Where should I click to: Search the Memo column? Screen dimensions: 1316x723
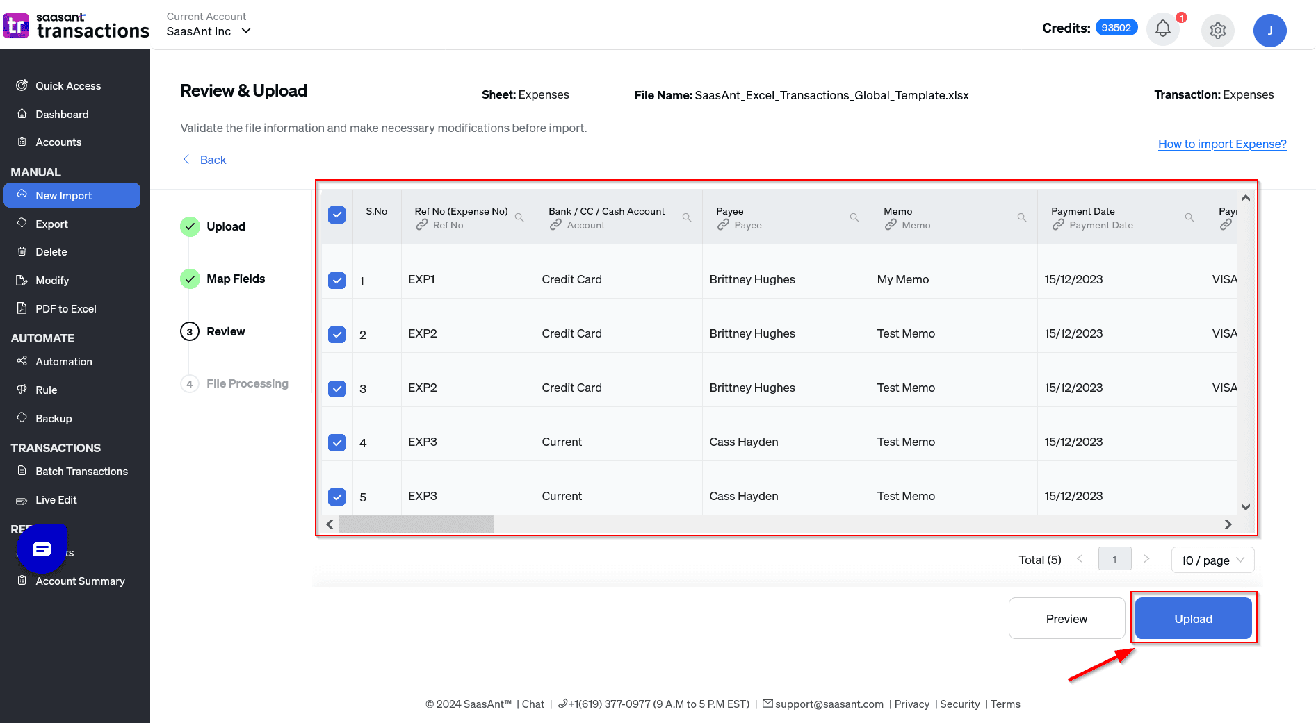point(1022,217)
